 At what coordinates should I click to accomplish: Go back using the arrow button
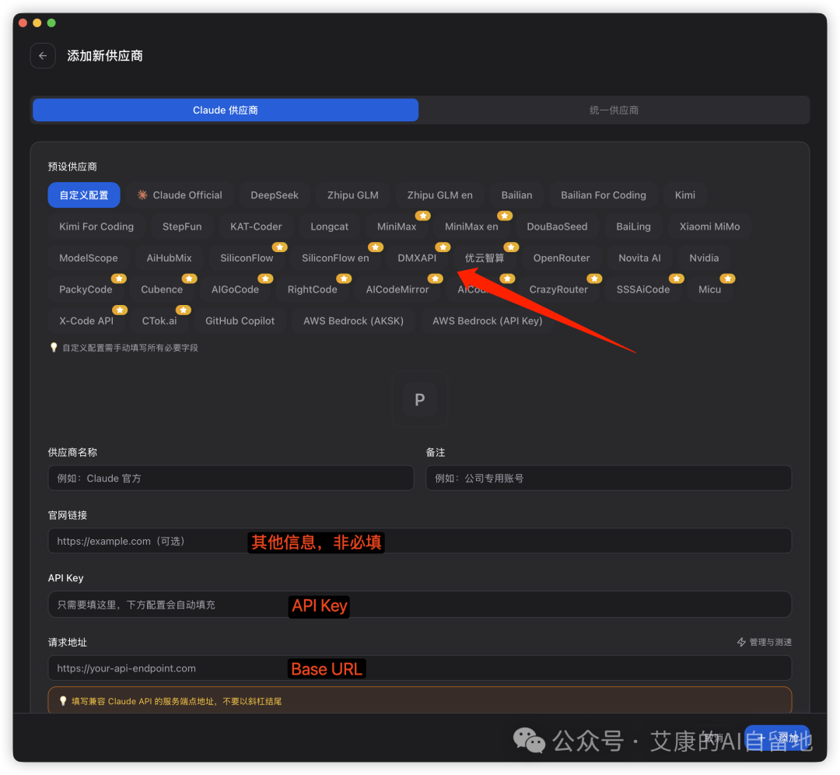coord(43,56)
